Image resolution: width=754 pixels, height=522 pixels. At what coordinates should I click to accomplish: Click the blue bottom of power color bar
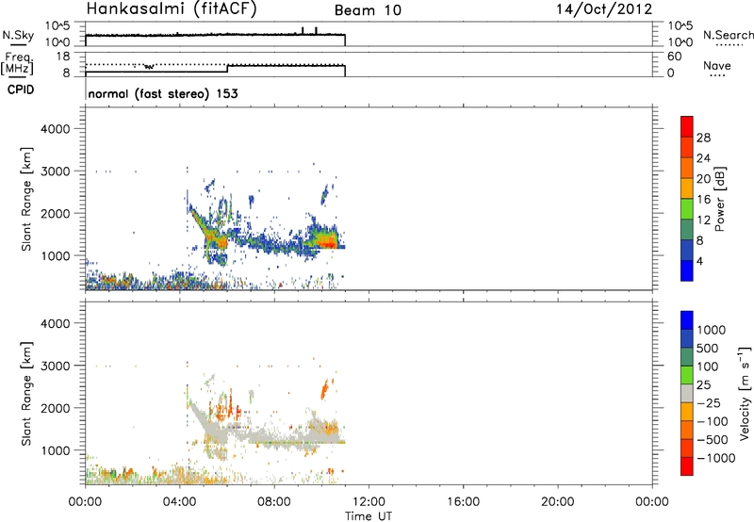pos(687,270)
